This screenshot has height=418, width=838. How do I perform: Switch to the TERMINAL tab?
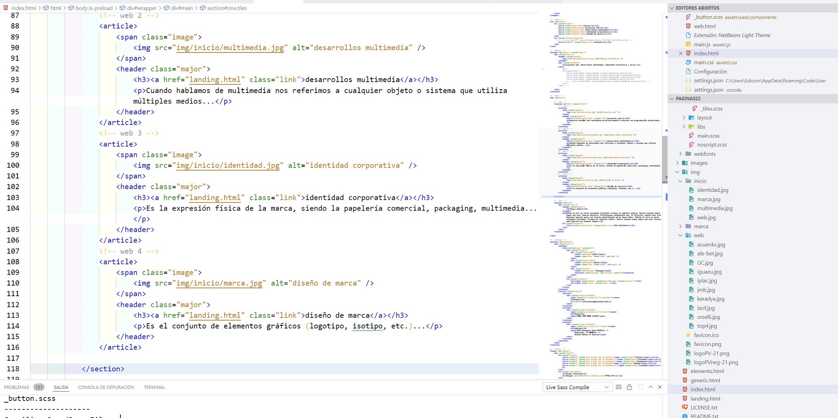(x=155, y=387)
